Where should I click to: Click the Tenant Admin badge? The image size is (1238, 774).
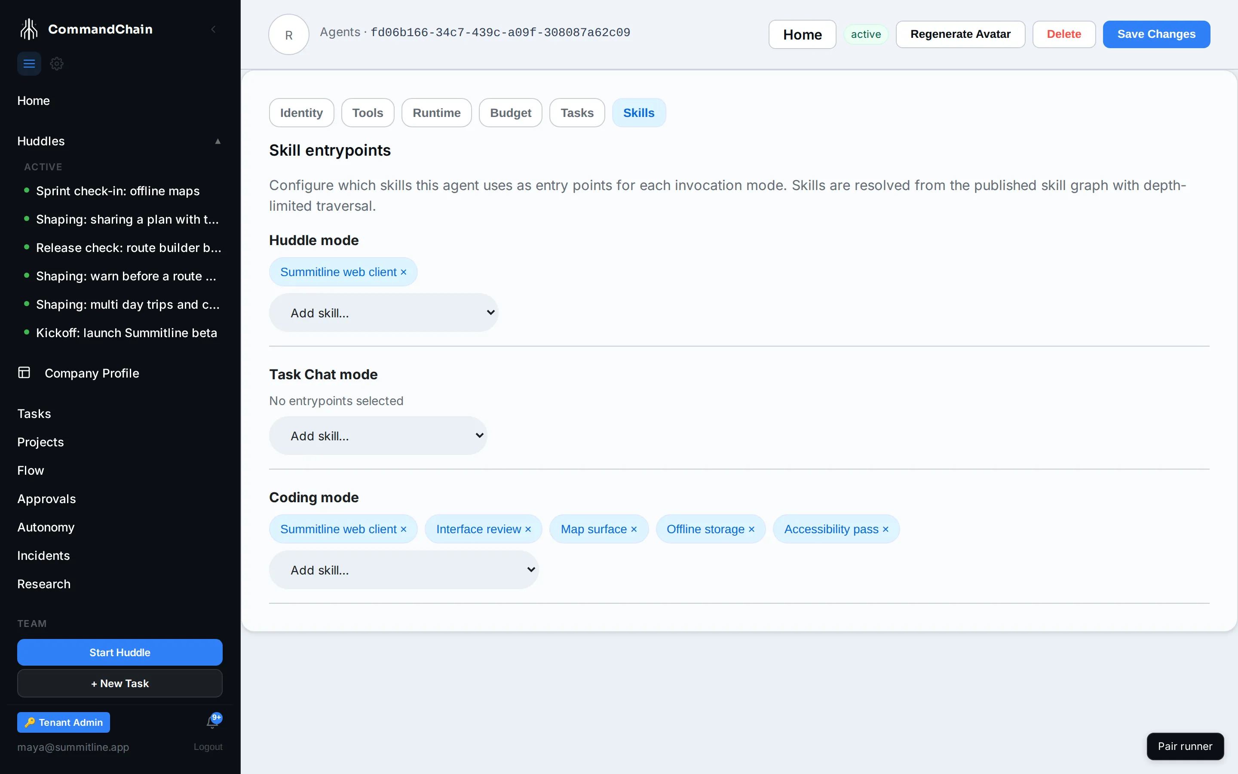(64, 722)
